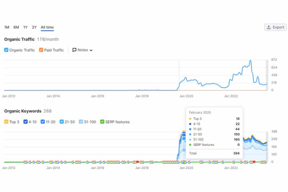This screenshot has width=288, height=192.
Task: Toggle the 51-100 light blue checkbox
Action: (x=81, y=122)
